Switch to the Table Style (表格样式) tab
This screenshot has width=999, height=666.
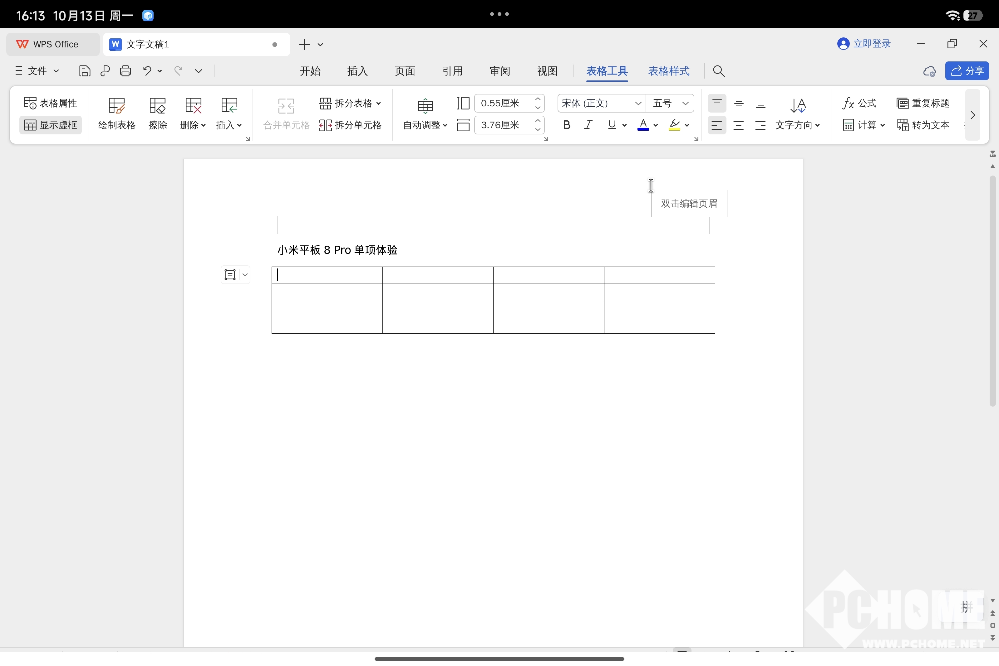(x=669, y=71)
